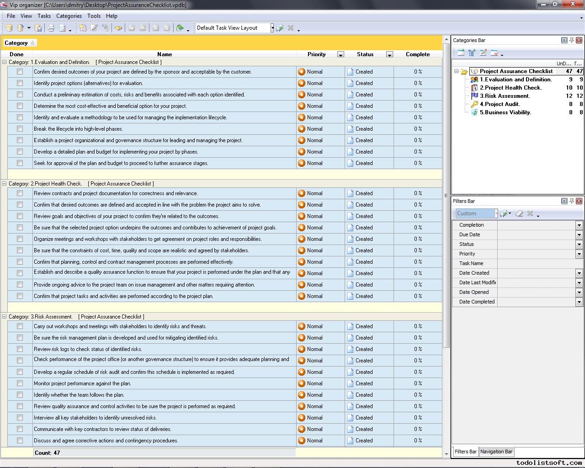This screenshot has height=468, width=585.
Task: Click the delete category icon in Categories Bar
Action: pyautogui.click(x=494, y=53)
